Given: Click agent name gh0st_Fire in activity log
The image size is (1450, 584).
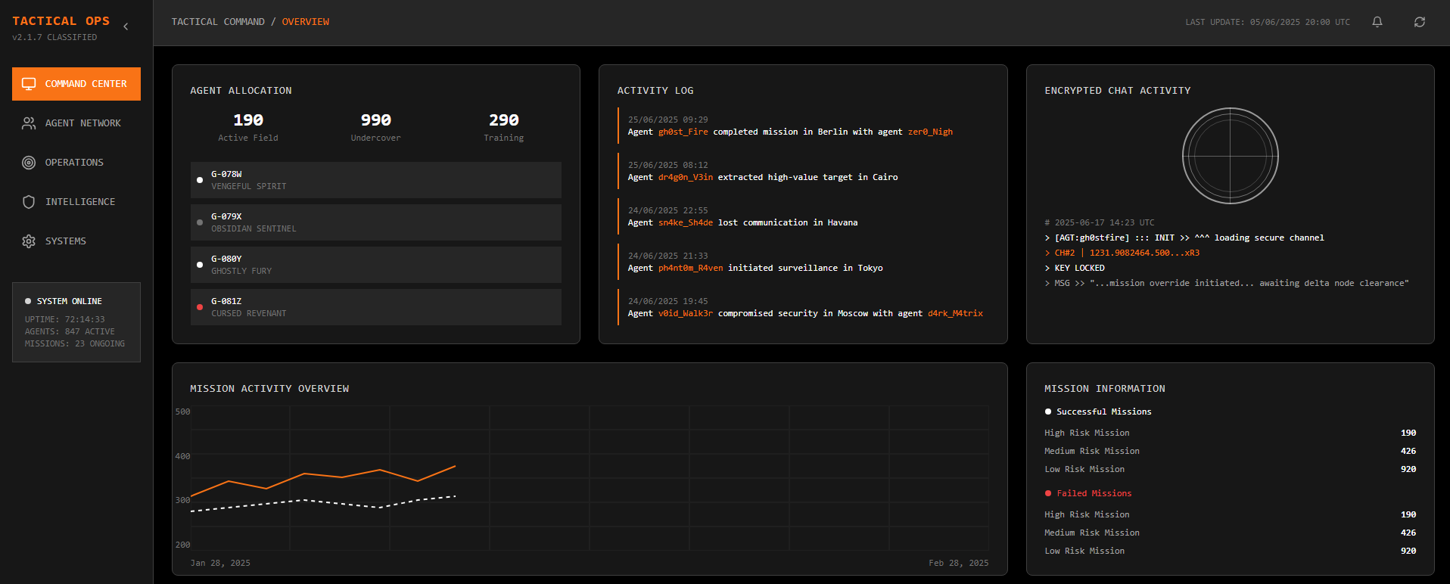Looking at the screenshot, I should [683, 132].
